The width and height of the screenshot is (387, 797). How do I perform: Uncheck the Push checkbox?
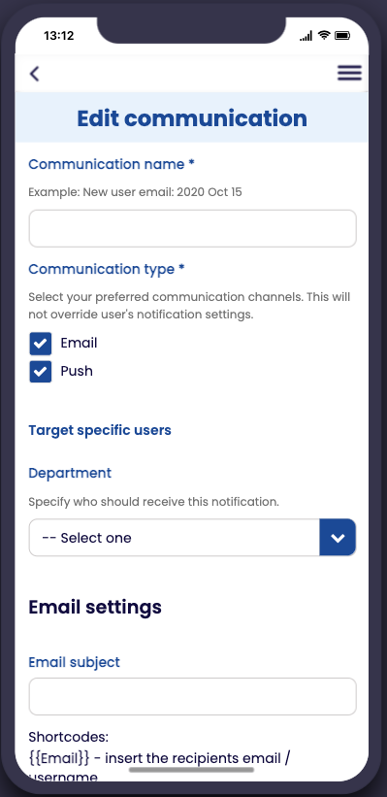coord(40,372)
